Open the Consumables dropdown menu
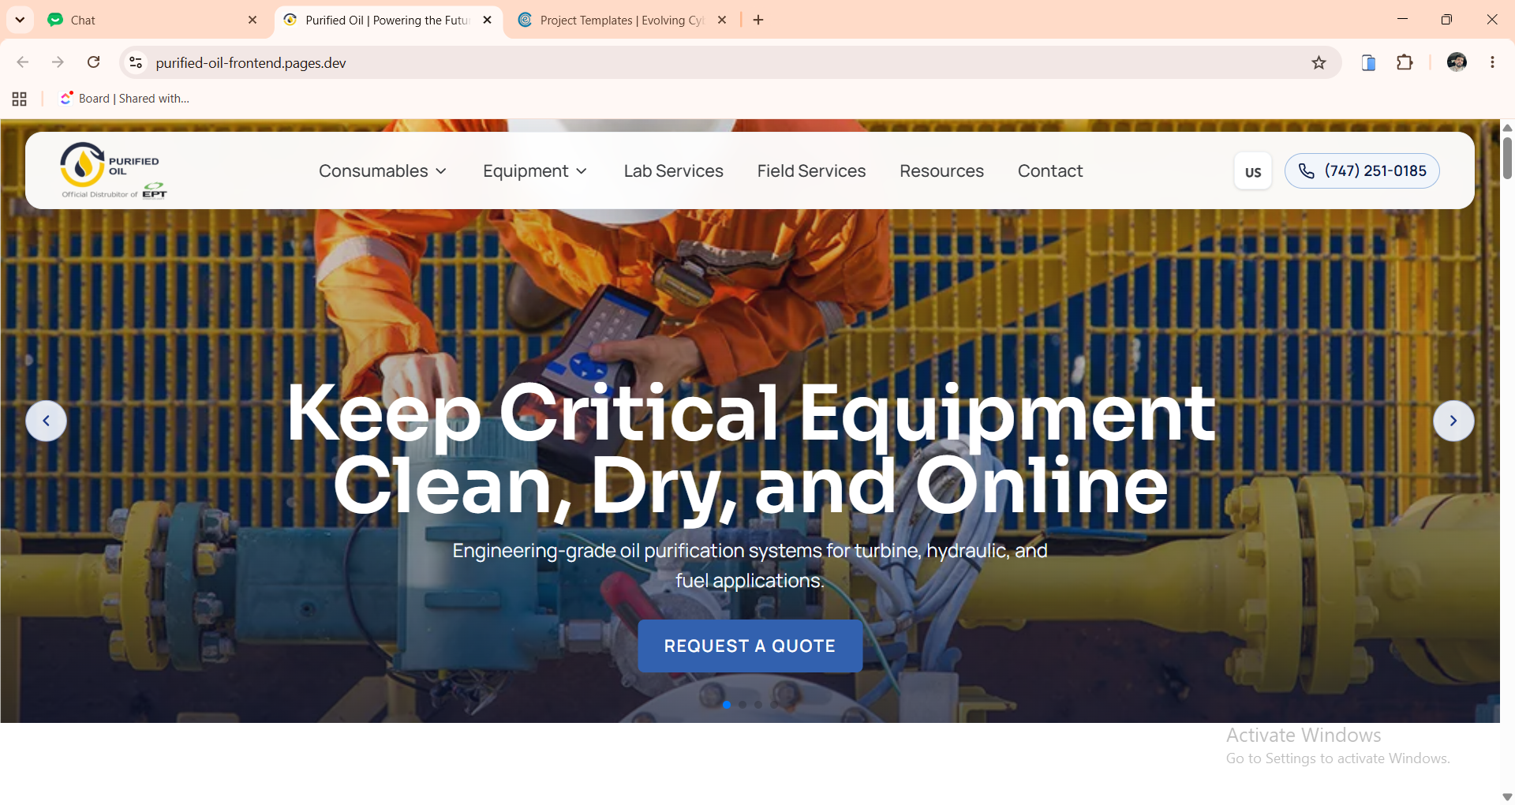 pyautogui.click(x=383, y=171)
